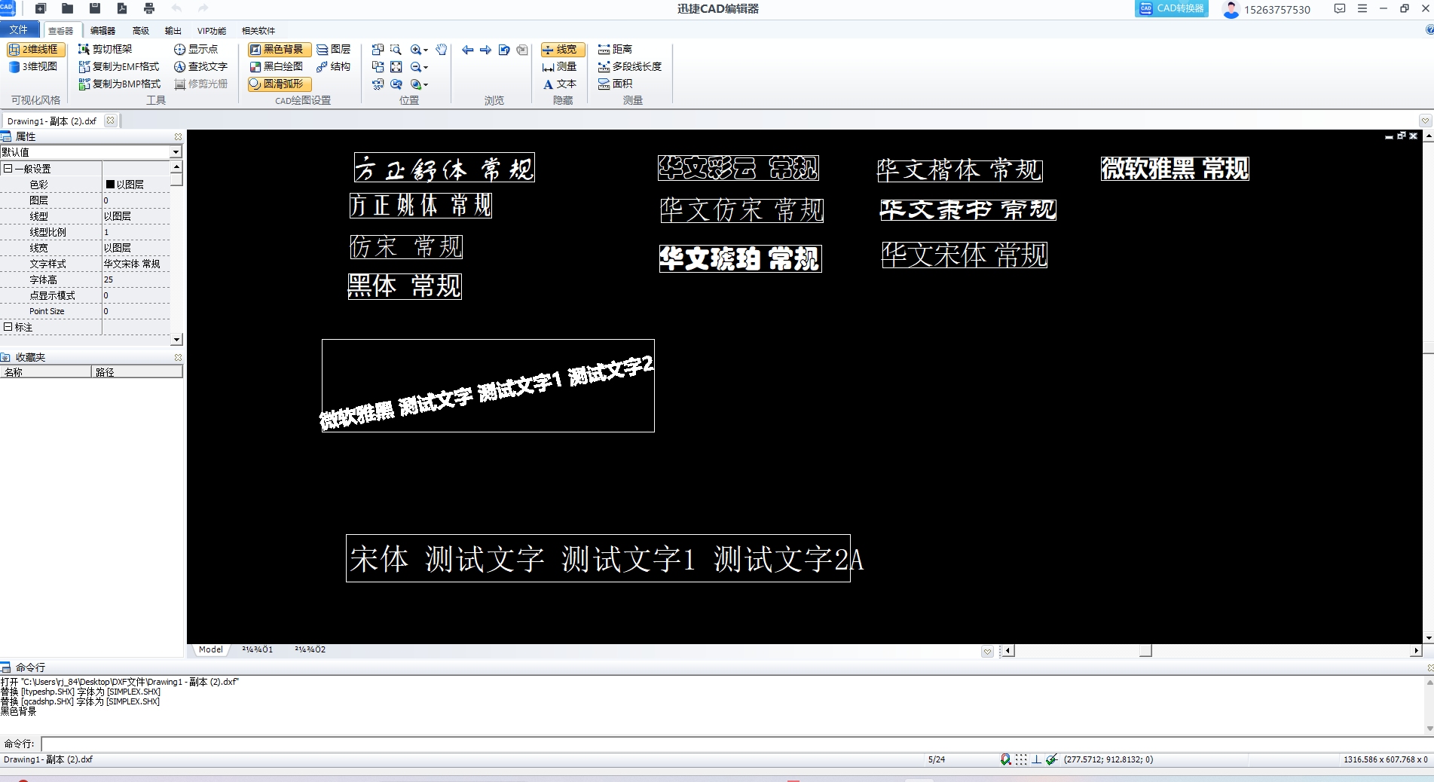Click the 文字样式 value 华文宋体 常规
1434x782 pixels.
(x=136, y=264)
